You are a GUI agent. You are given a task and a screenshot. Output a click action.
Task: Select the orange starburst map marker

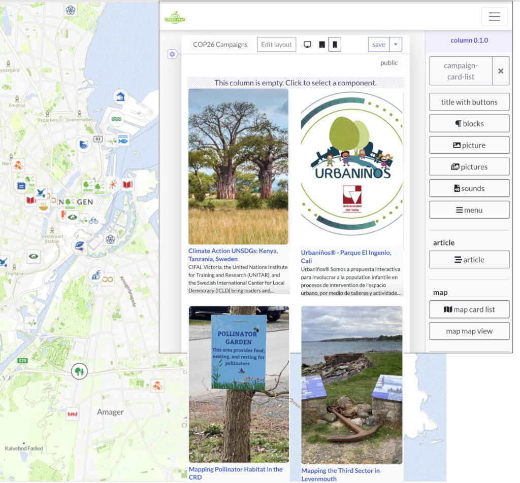coord(113,184)
